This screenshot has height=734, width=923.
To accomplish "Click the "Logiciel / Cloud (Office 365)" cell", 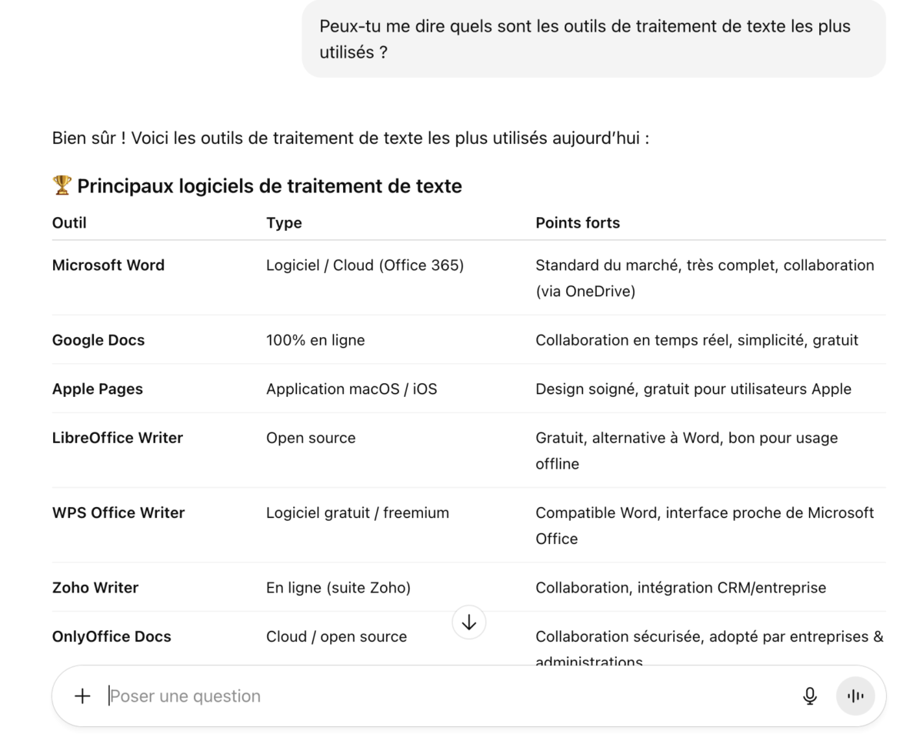I will 365,265.
